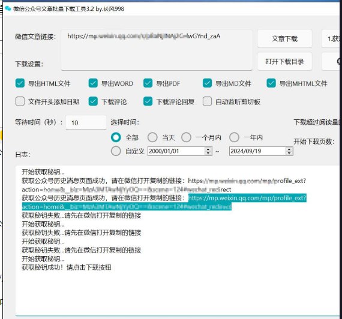
Task: Decrease start date with down spinner arrow
Action: click(x=208, y=154)
